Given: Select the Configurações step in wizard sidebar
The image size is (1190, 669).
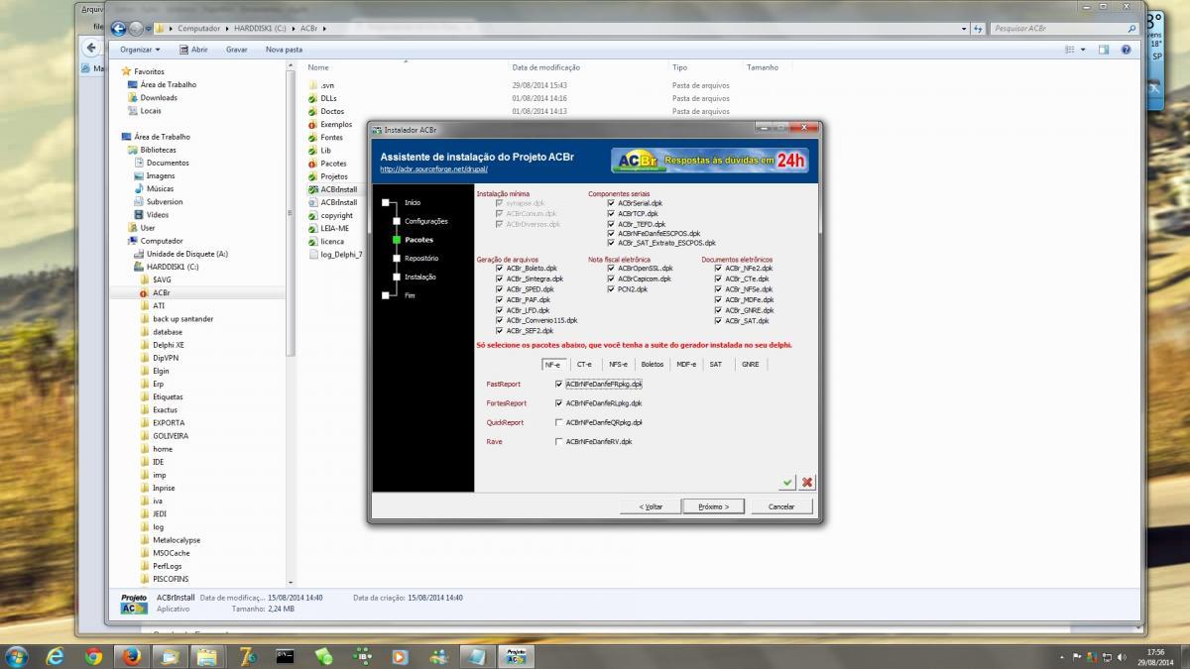Looking at the screenshot, I should coord(426,221).
